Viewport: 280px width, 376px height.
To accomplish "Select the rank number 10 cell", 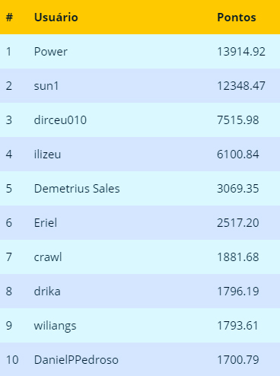I will pos(12,360).
